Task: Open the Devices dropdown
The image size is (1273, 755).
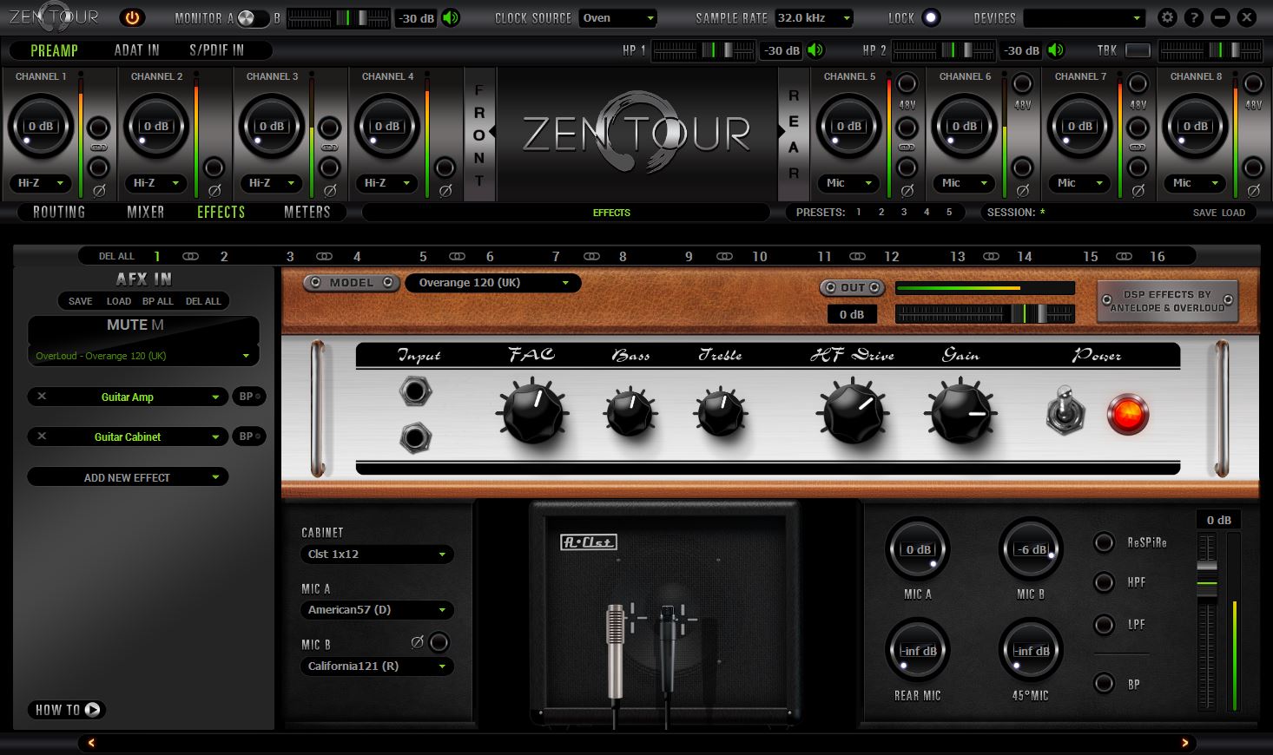Action: [1085, 17]
